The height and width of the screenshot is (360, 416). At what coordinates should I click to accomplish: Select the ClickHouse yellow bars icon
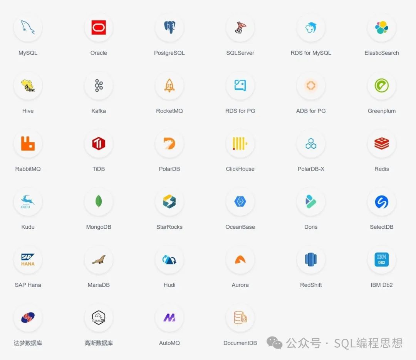[x=240, y=144]
